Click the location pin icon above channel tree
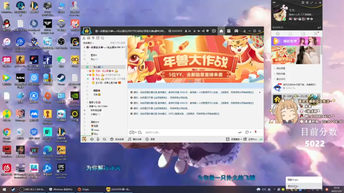 point(93,38)
